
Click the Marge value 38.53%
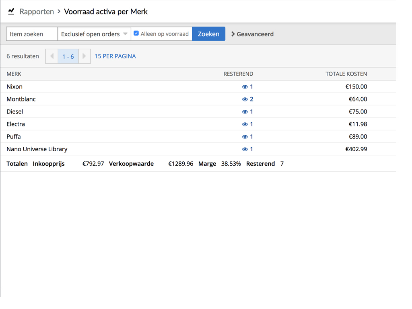pos(231,164)
